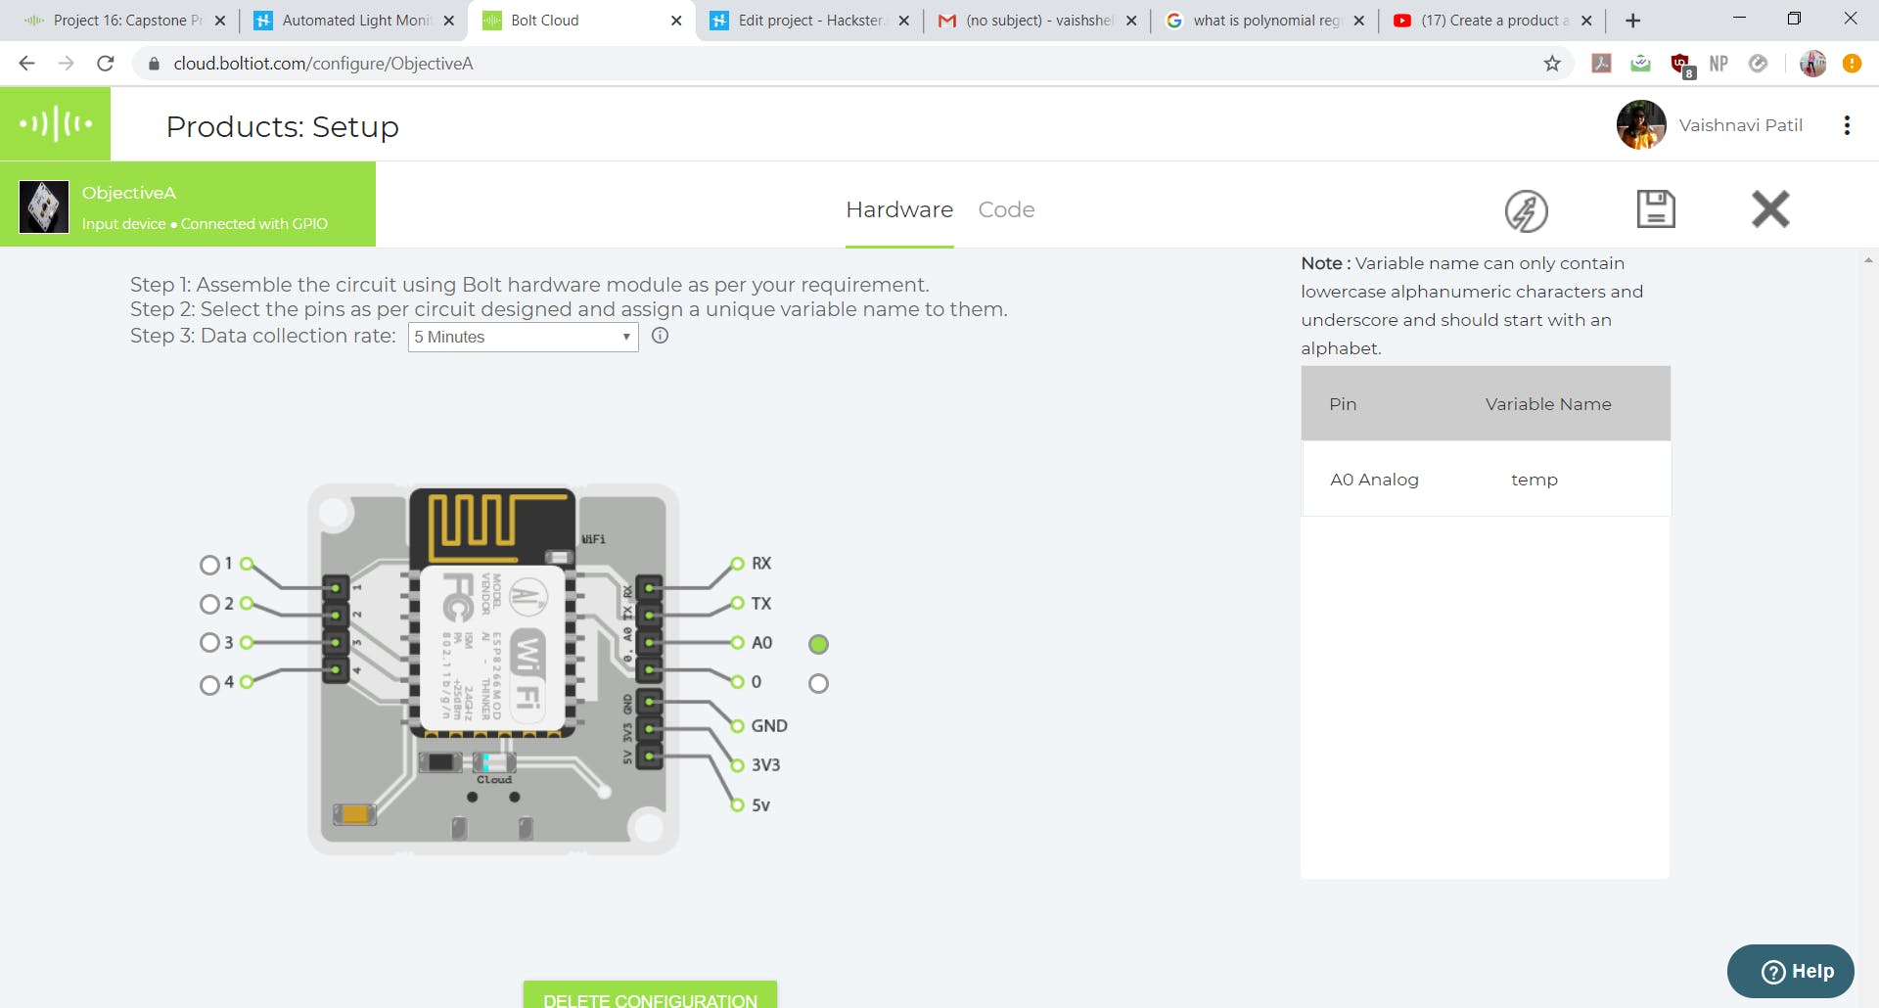Click the Products: Setup heading
The height and width of the screenshot is (1008, 1879).
282,126
